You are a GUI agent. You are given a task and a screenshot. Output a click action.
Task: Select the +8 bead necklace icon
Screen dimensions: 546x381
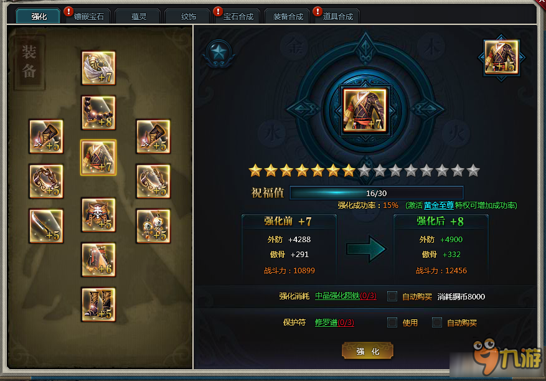98,113
